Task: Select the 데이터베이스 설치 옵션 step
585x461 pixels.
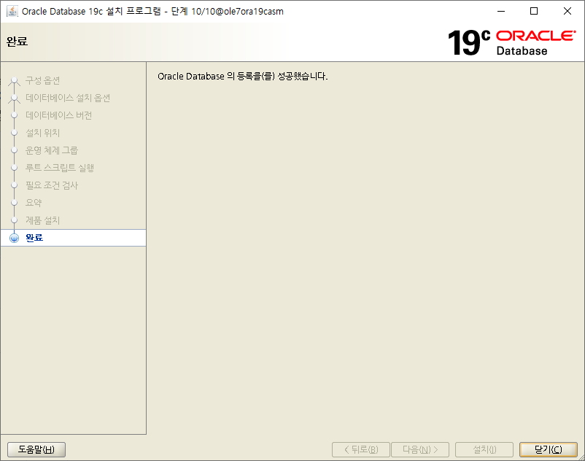Action: pos(68,98)
